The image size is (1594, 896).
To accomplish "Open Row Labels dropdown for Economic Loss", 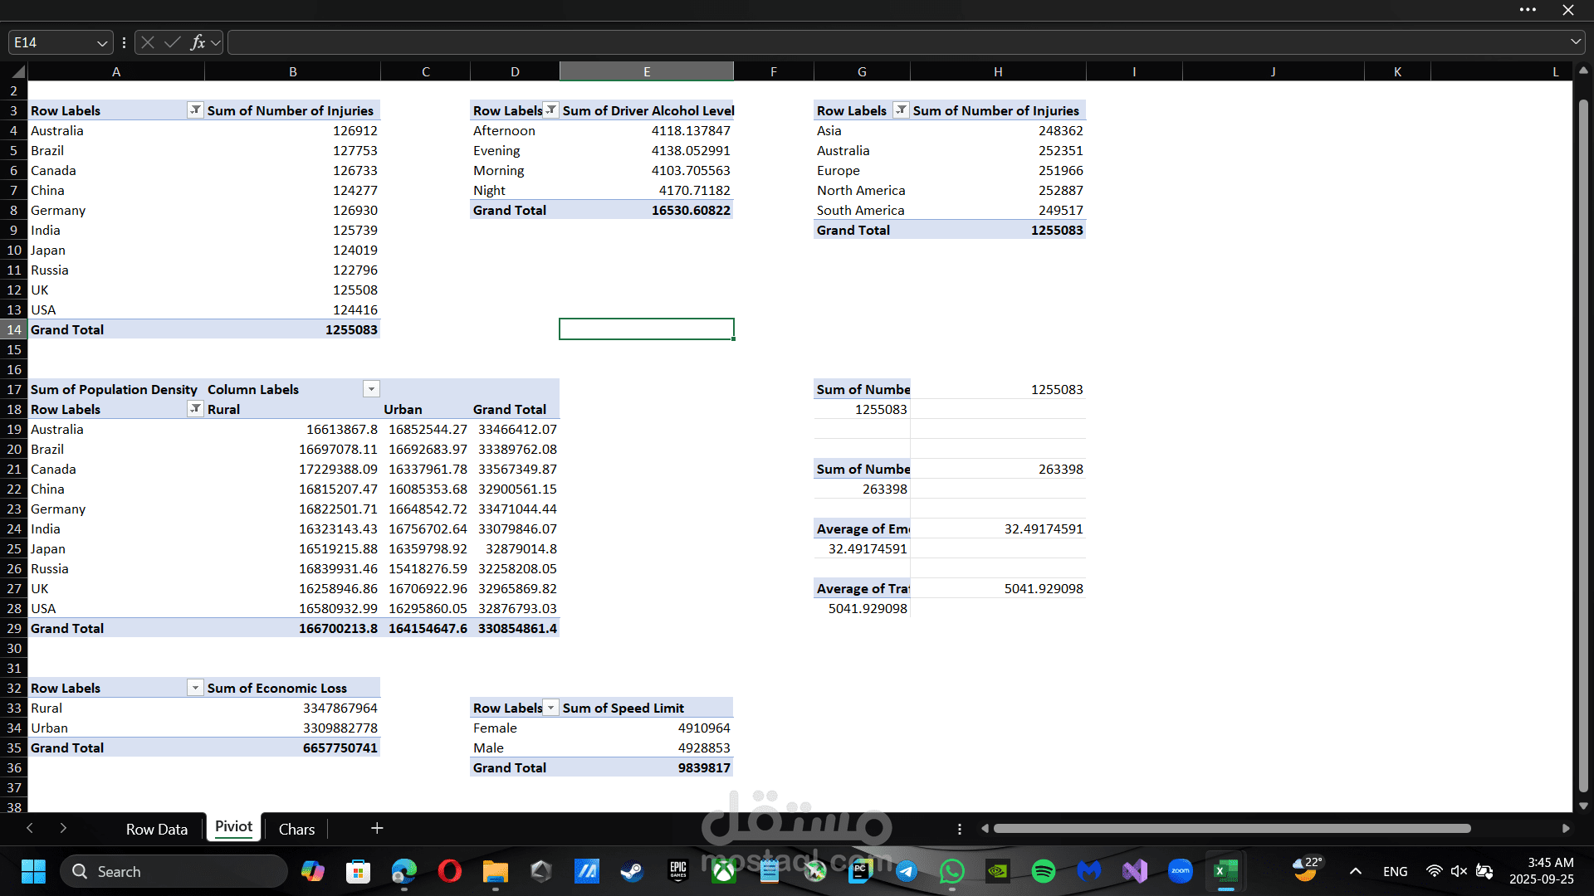I will tap(195, 688).
